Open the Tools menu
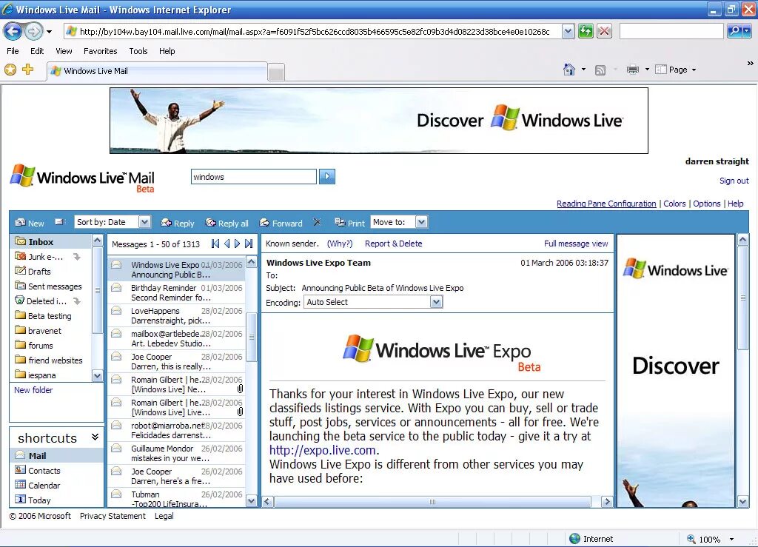 (x=138, y=51)
